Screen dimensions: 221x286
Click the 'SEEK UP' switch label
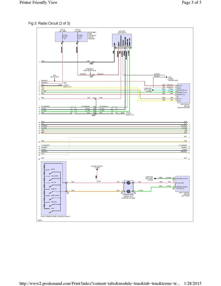pos(54,189)
